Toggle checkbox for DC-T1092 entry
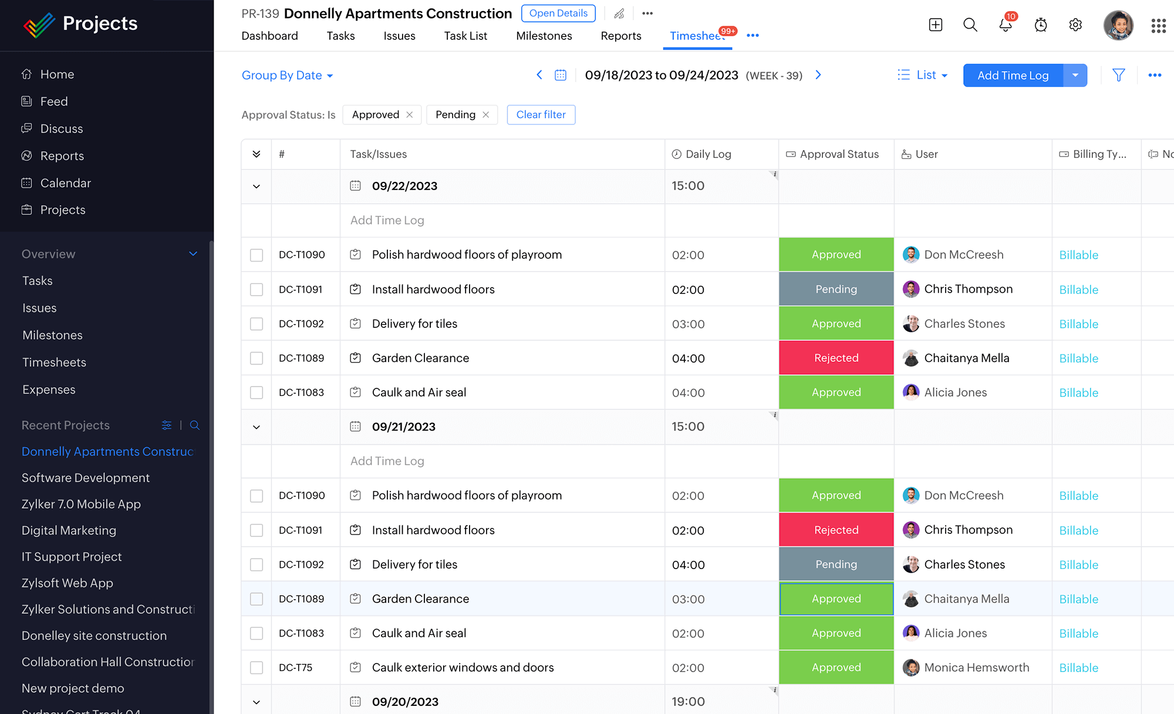This screenshot has height=714, width=1174. point(257,323)
